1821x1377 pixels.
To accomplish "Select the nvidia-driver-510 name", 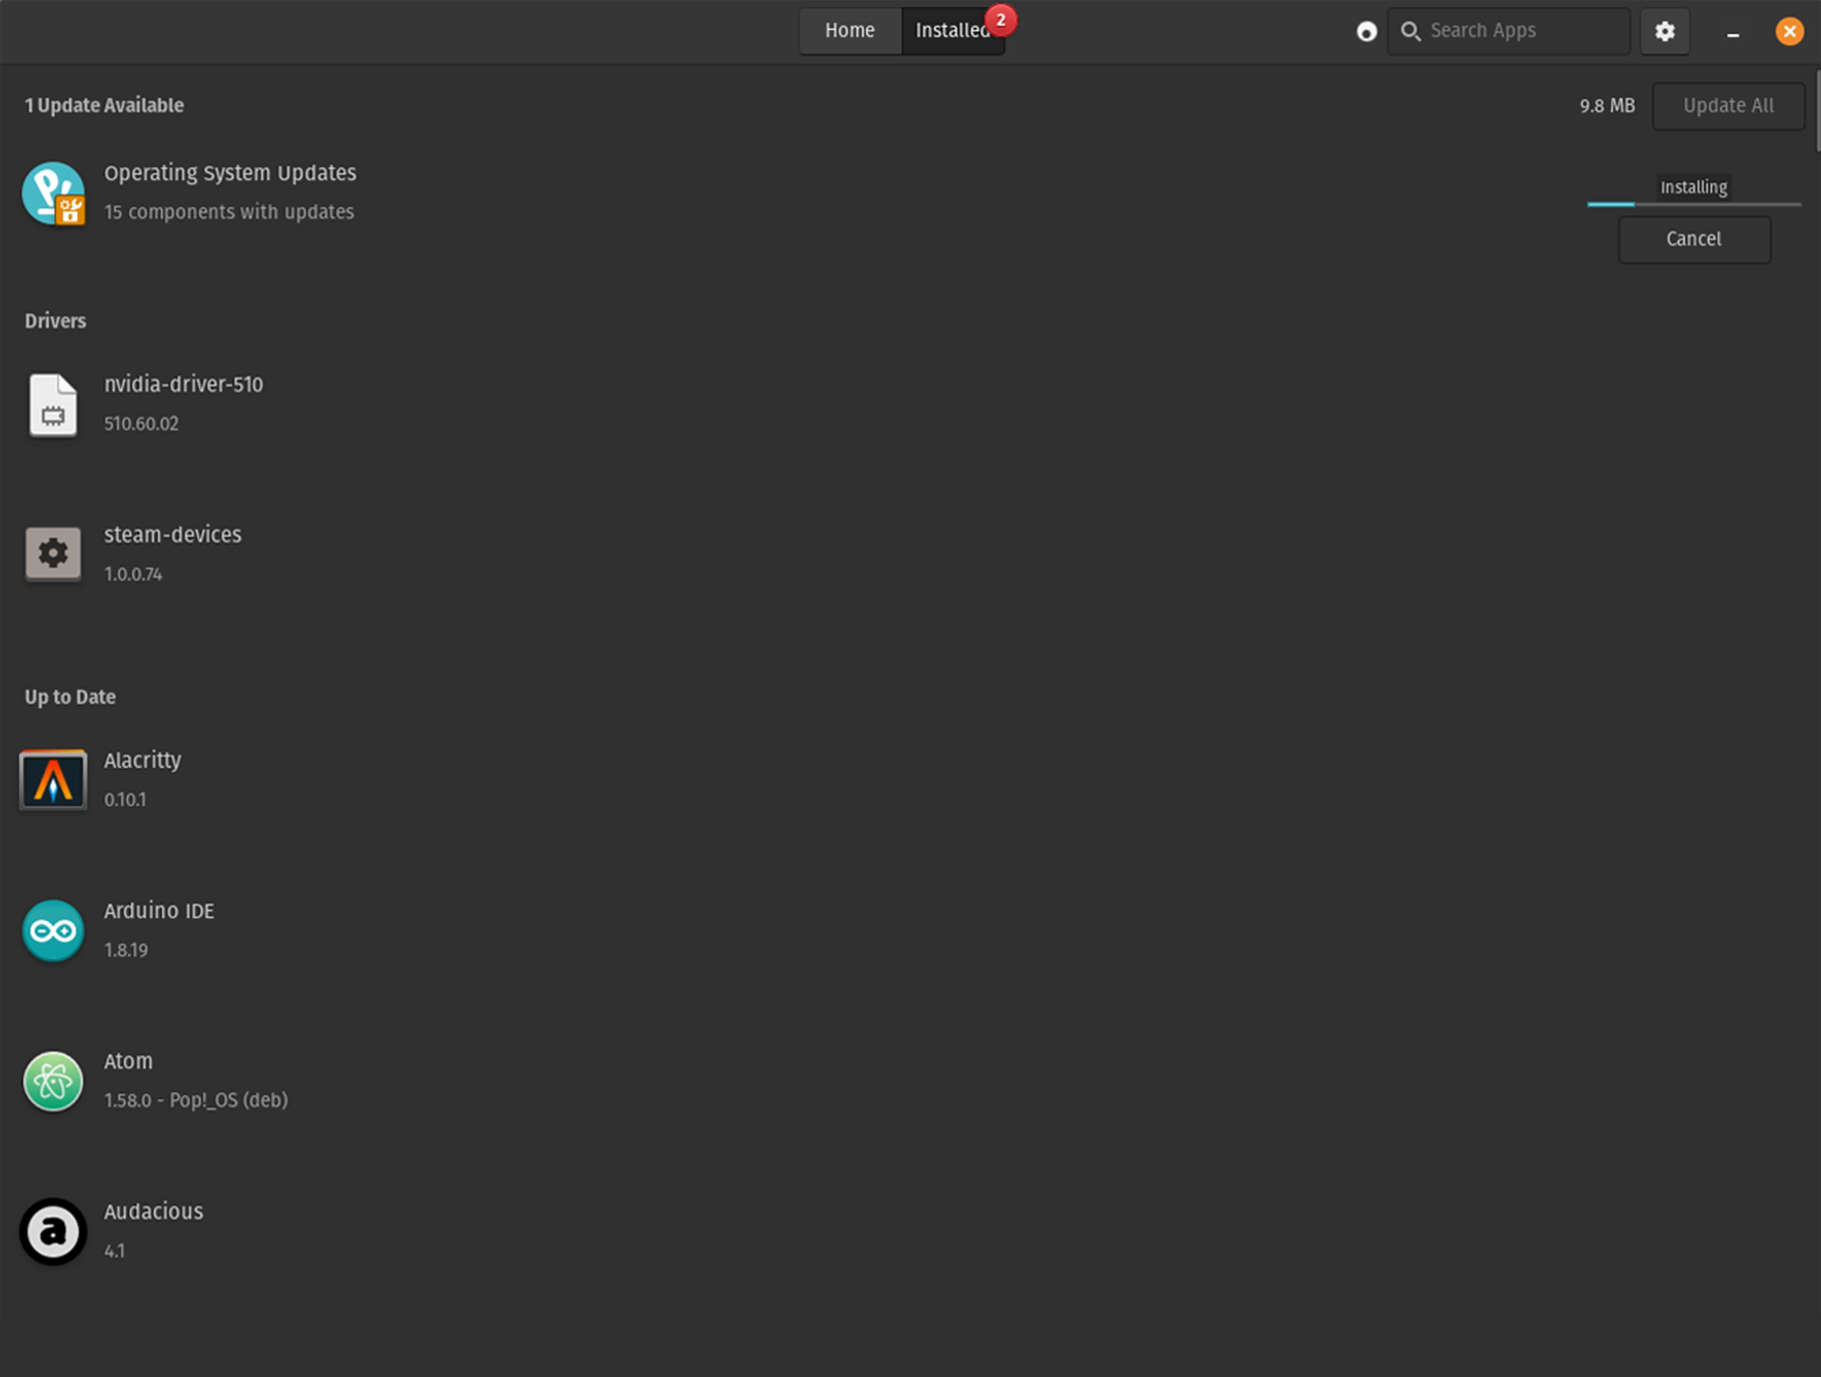I will pyautogui.click(x=184, y=384).
